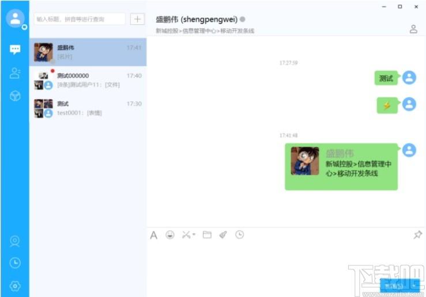Click the red unread dot on 测试000000
The height and width of the screenshot is (297, 426).
(52, 71)
